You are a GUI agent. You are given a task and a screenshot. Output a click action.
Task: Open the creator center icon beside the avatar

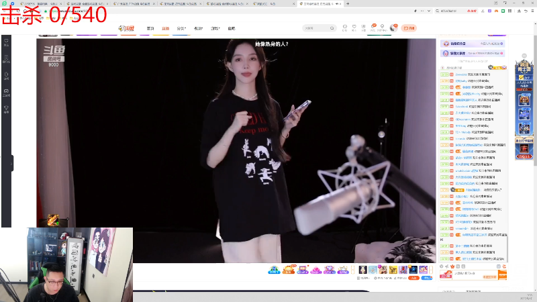tap(382, 28)
